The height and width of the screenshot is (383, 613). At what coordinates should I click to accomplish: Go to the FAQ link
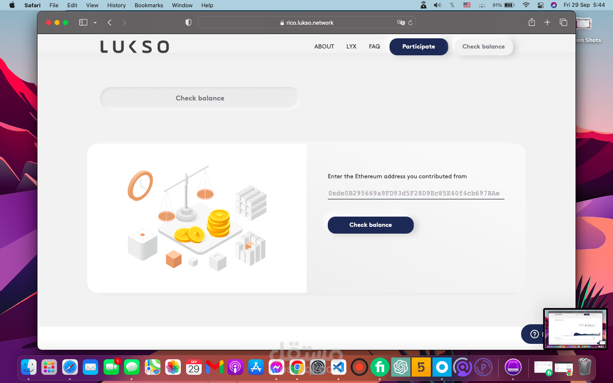[x=375, y=46]
